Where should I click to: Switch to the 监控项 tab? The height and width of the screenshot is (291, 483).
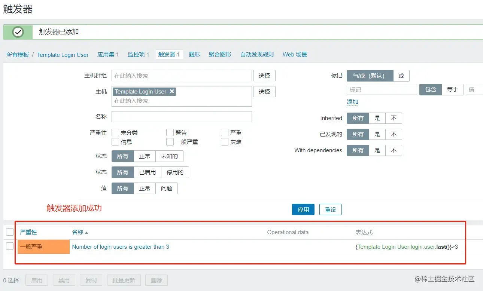tap(139, 54)
